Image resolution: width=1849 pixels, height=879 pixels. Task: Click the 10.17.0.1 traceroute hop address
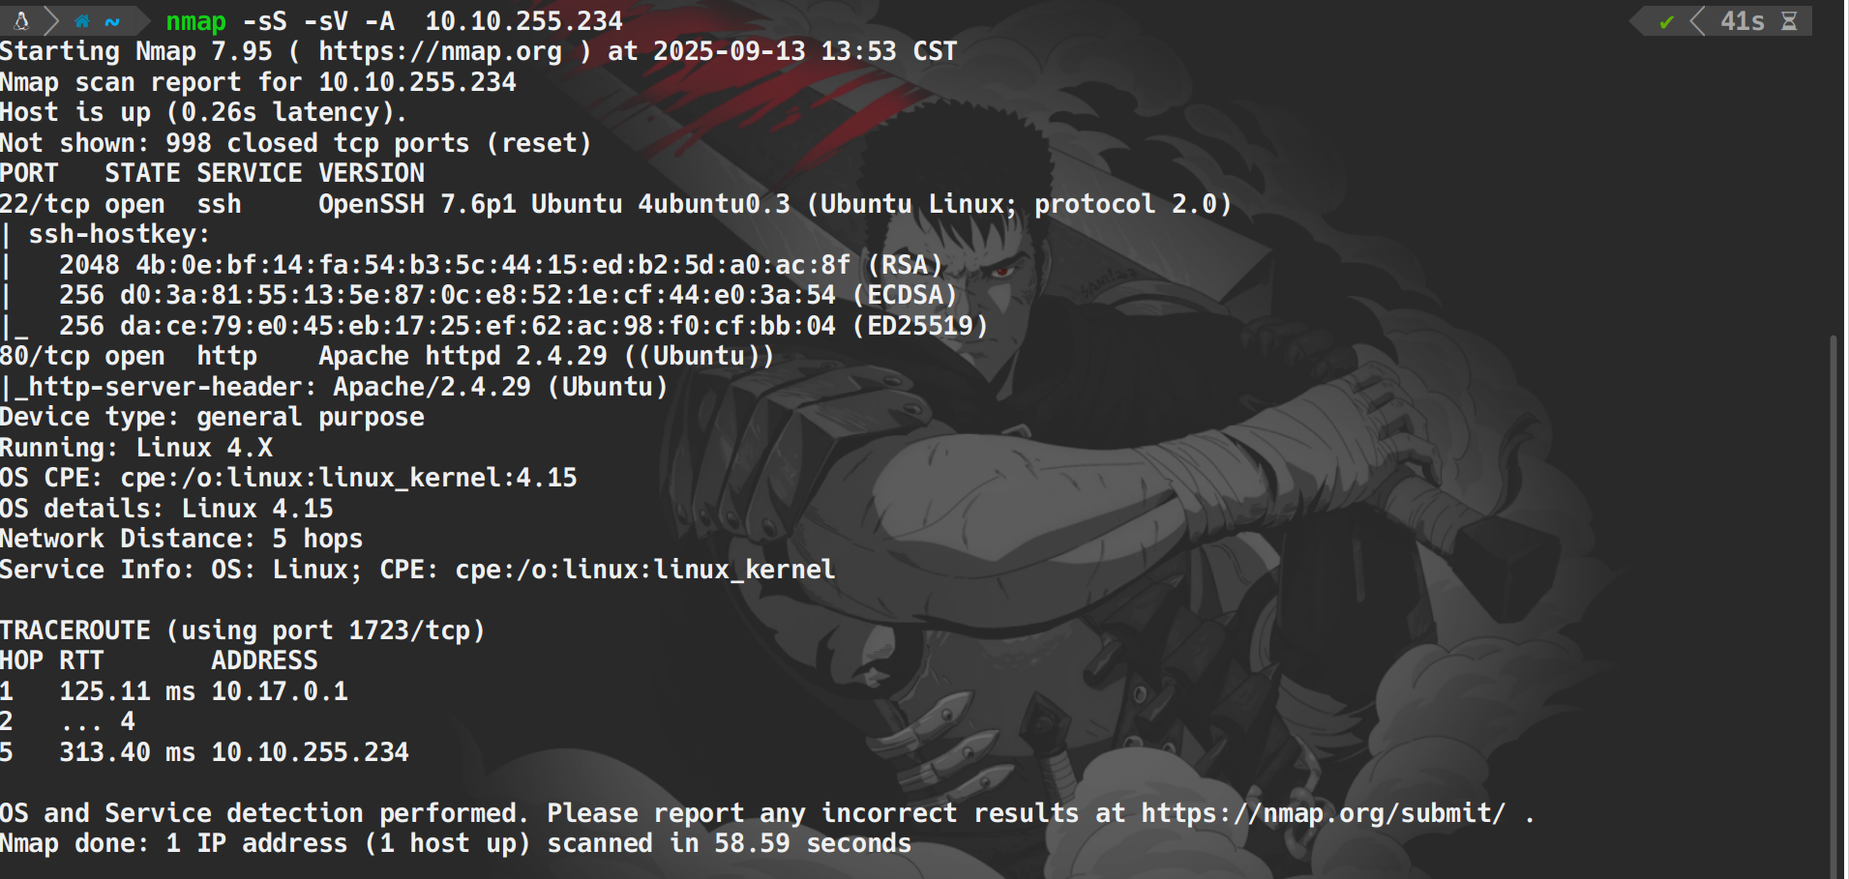pyautogui.click(x=280, y=691)
